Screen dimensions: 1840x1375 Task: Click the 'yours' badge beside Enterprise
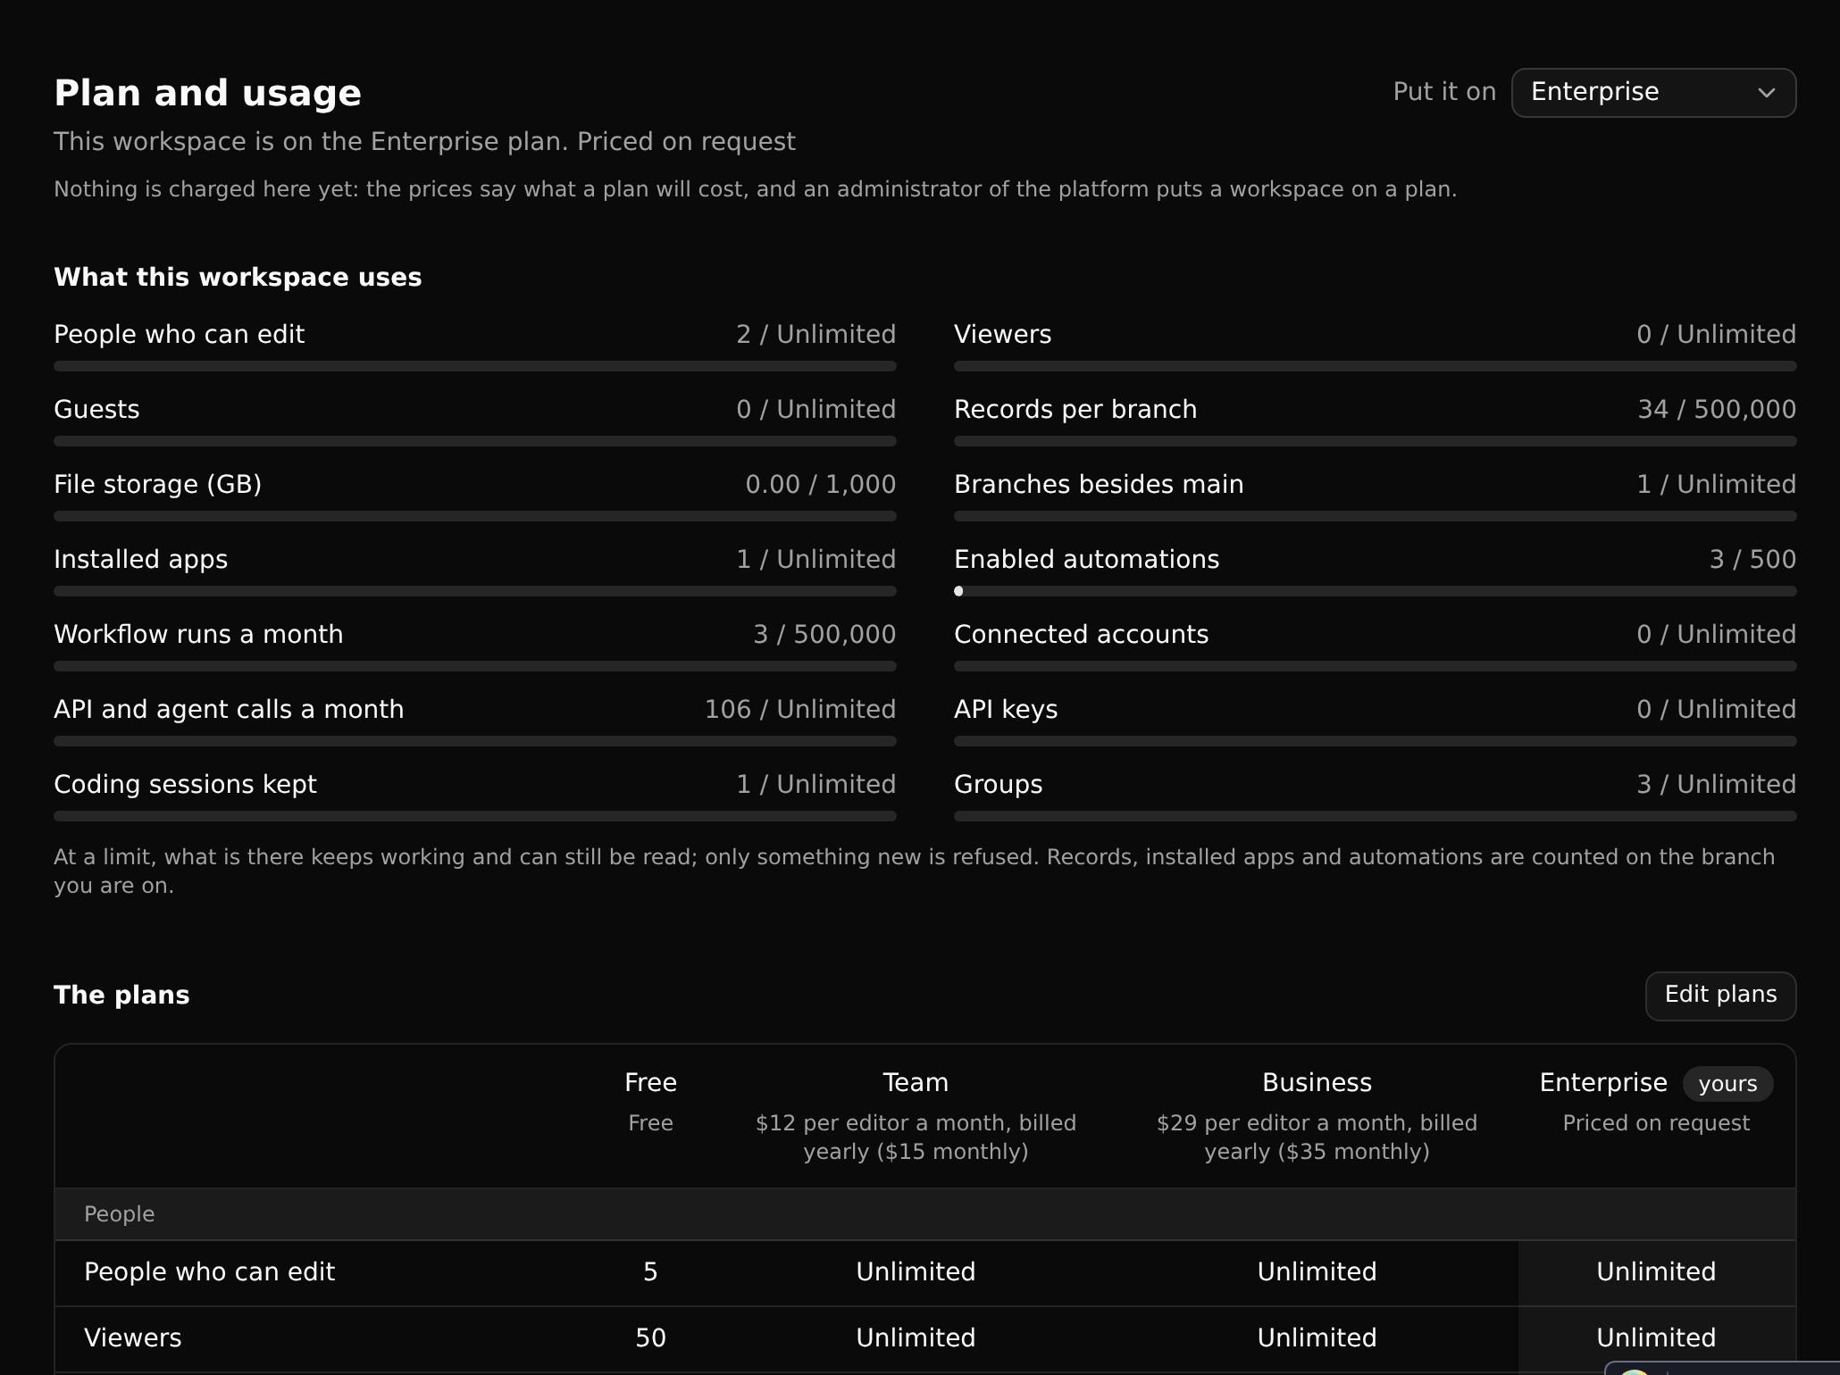pos(1727,1084)
